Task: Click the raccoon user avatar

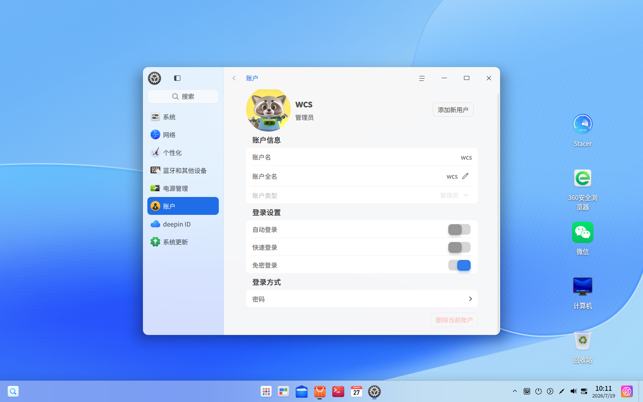Action: [268, 110]
